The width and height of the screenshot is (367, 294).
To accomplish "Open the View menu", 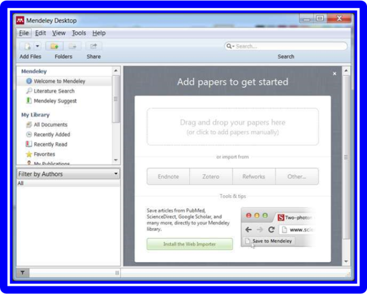I will click(59, 33).
